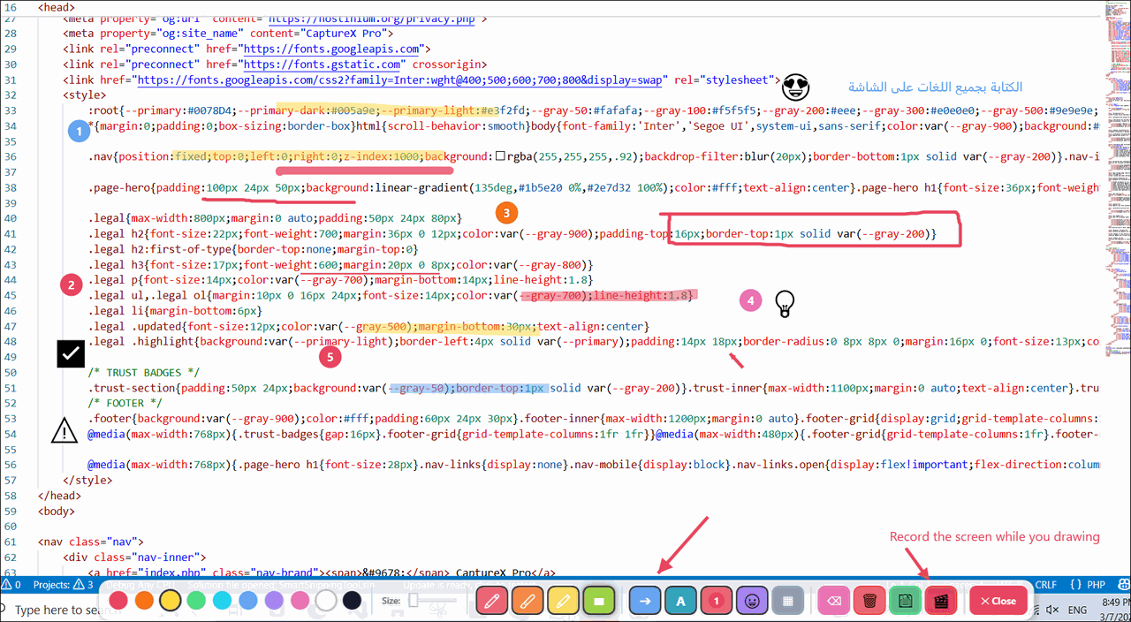Unmute the taskbar volume icon
The height and width of the screenshot is (622, 1131).
click(1051, 611)
